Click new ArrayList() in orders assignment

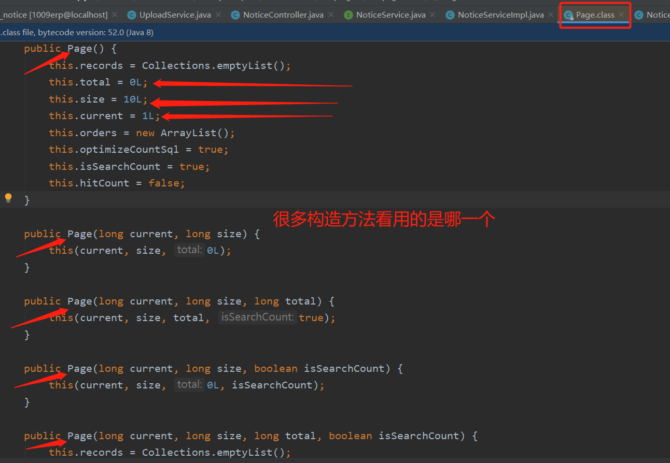(x=182, y=133)
